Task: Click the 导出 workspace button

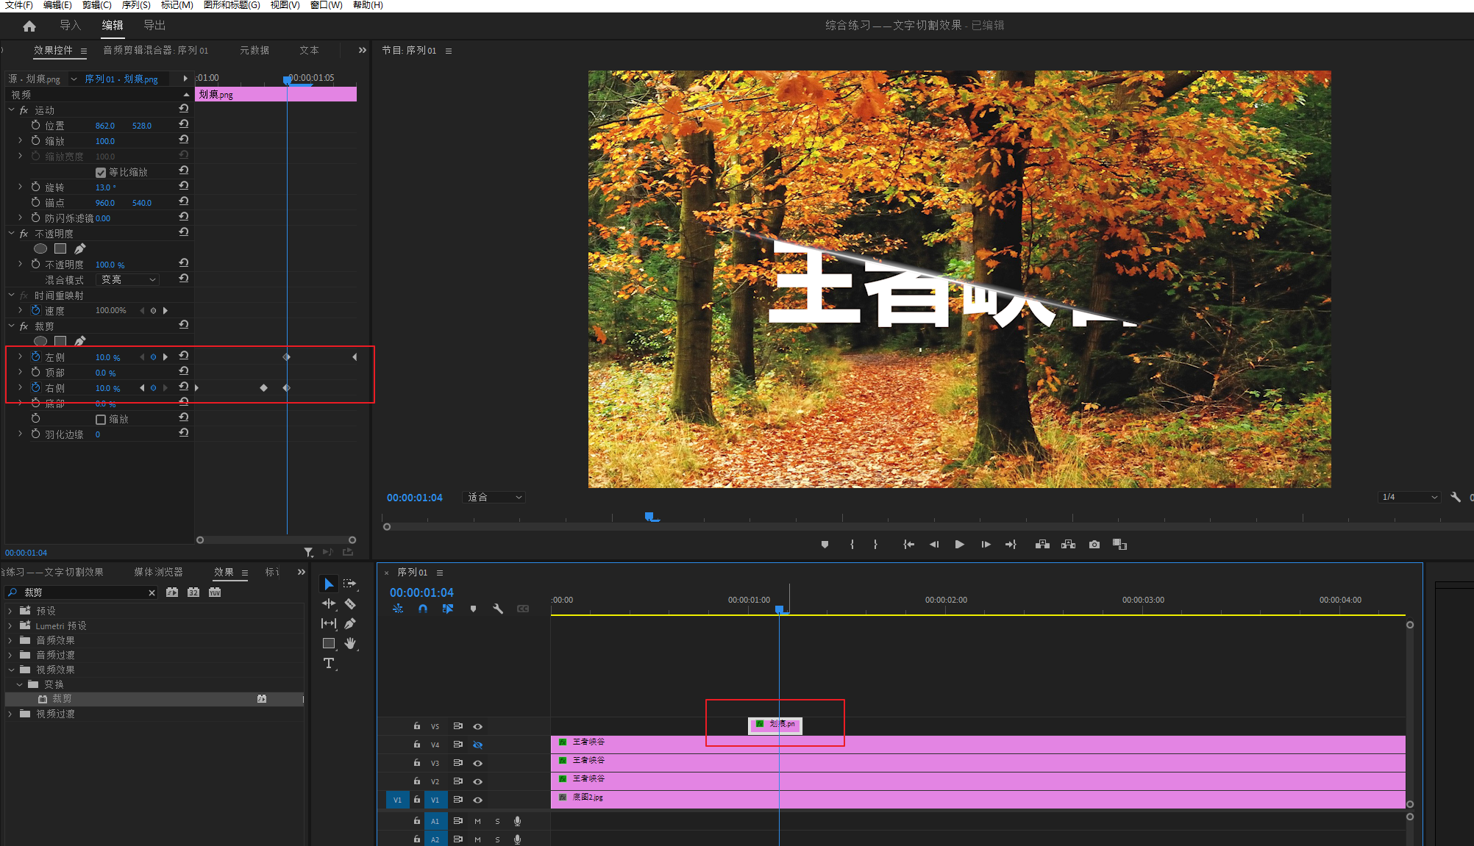Action: 154,26
